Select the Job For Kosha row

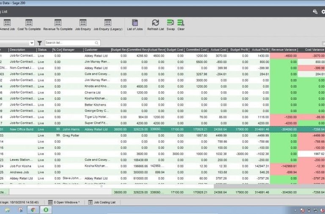(162, 166)
